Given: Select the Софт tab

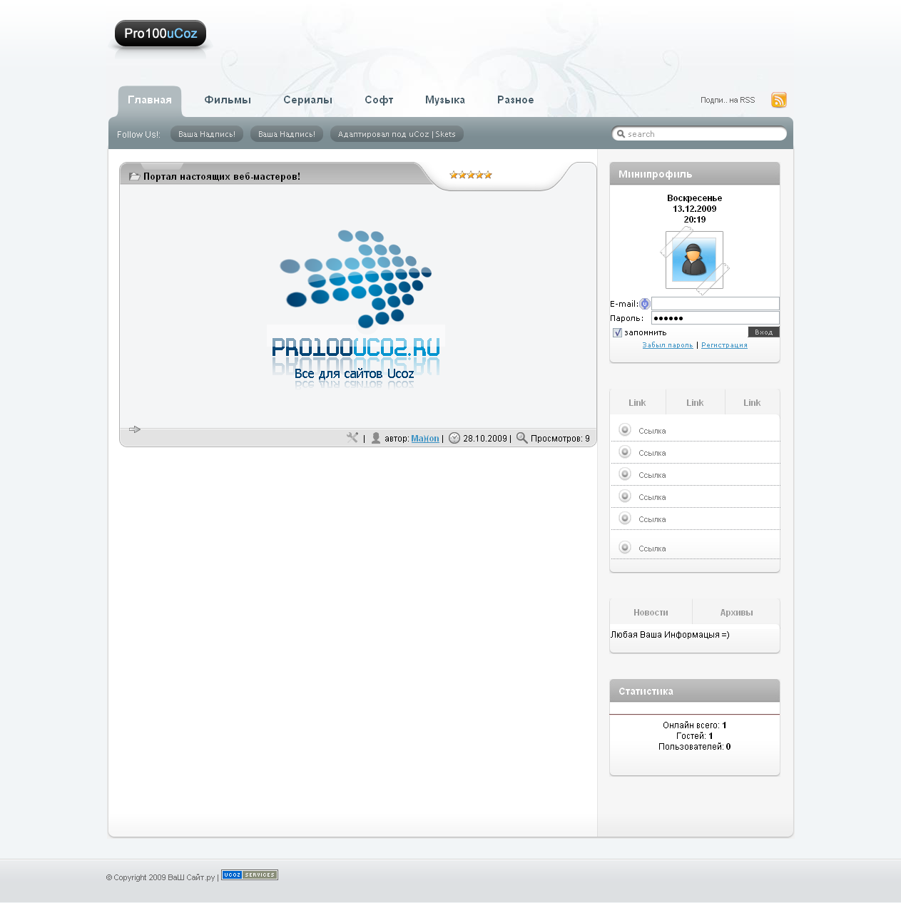Looking at the screenshot, I should (x=379, y=101).
